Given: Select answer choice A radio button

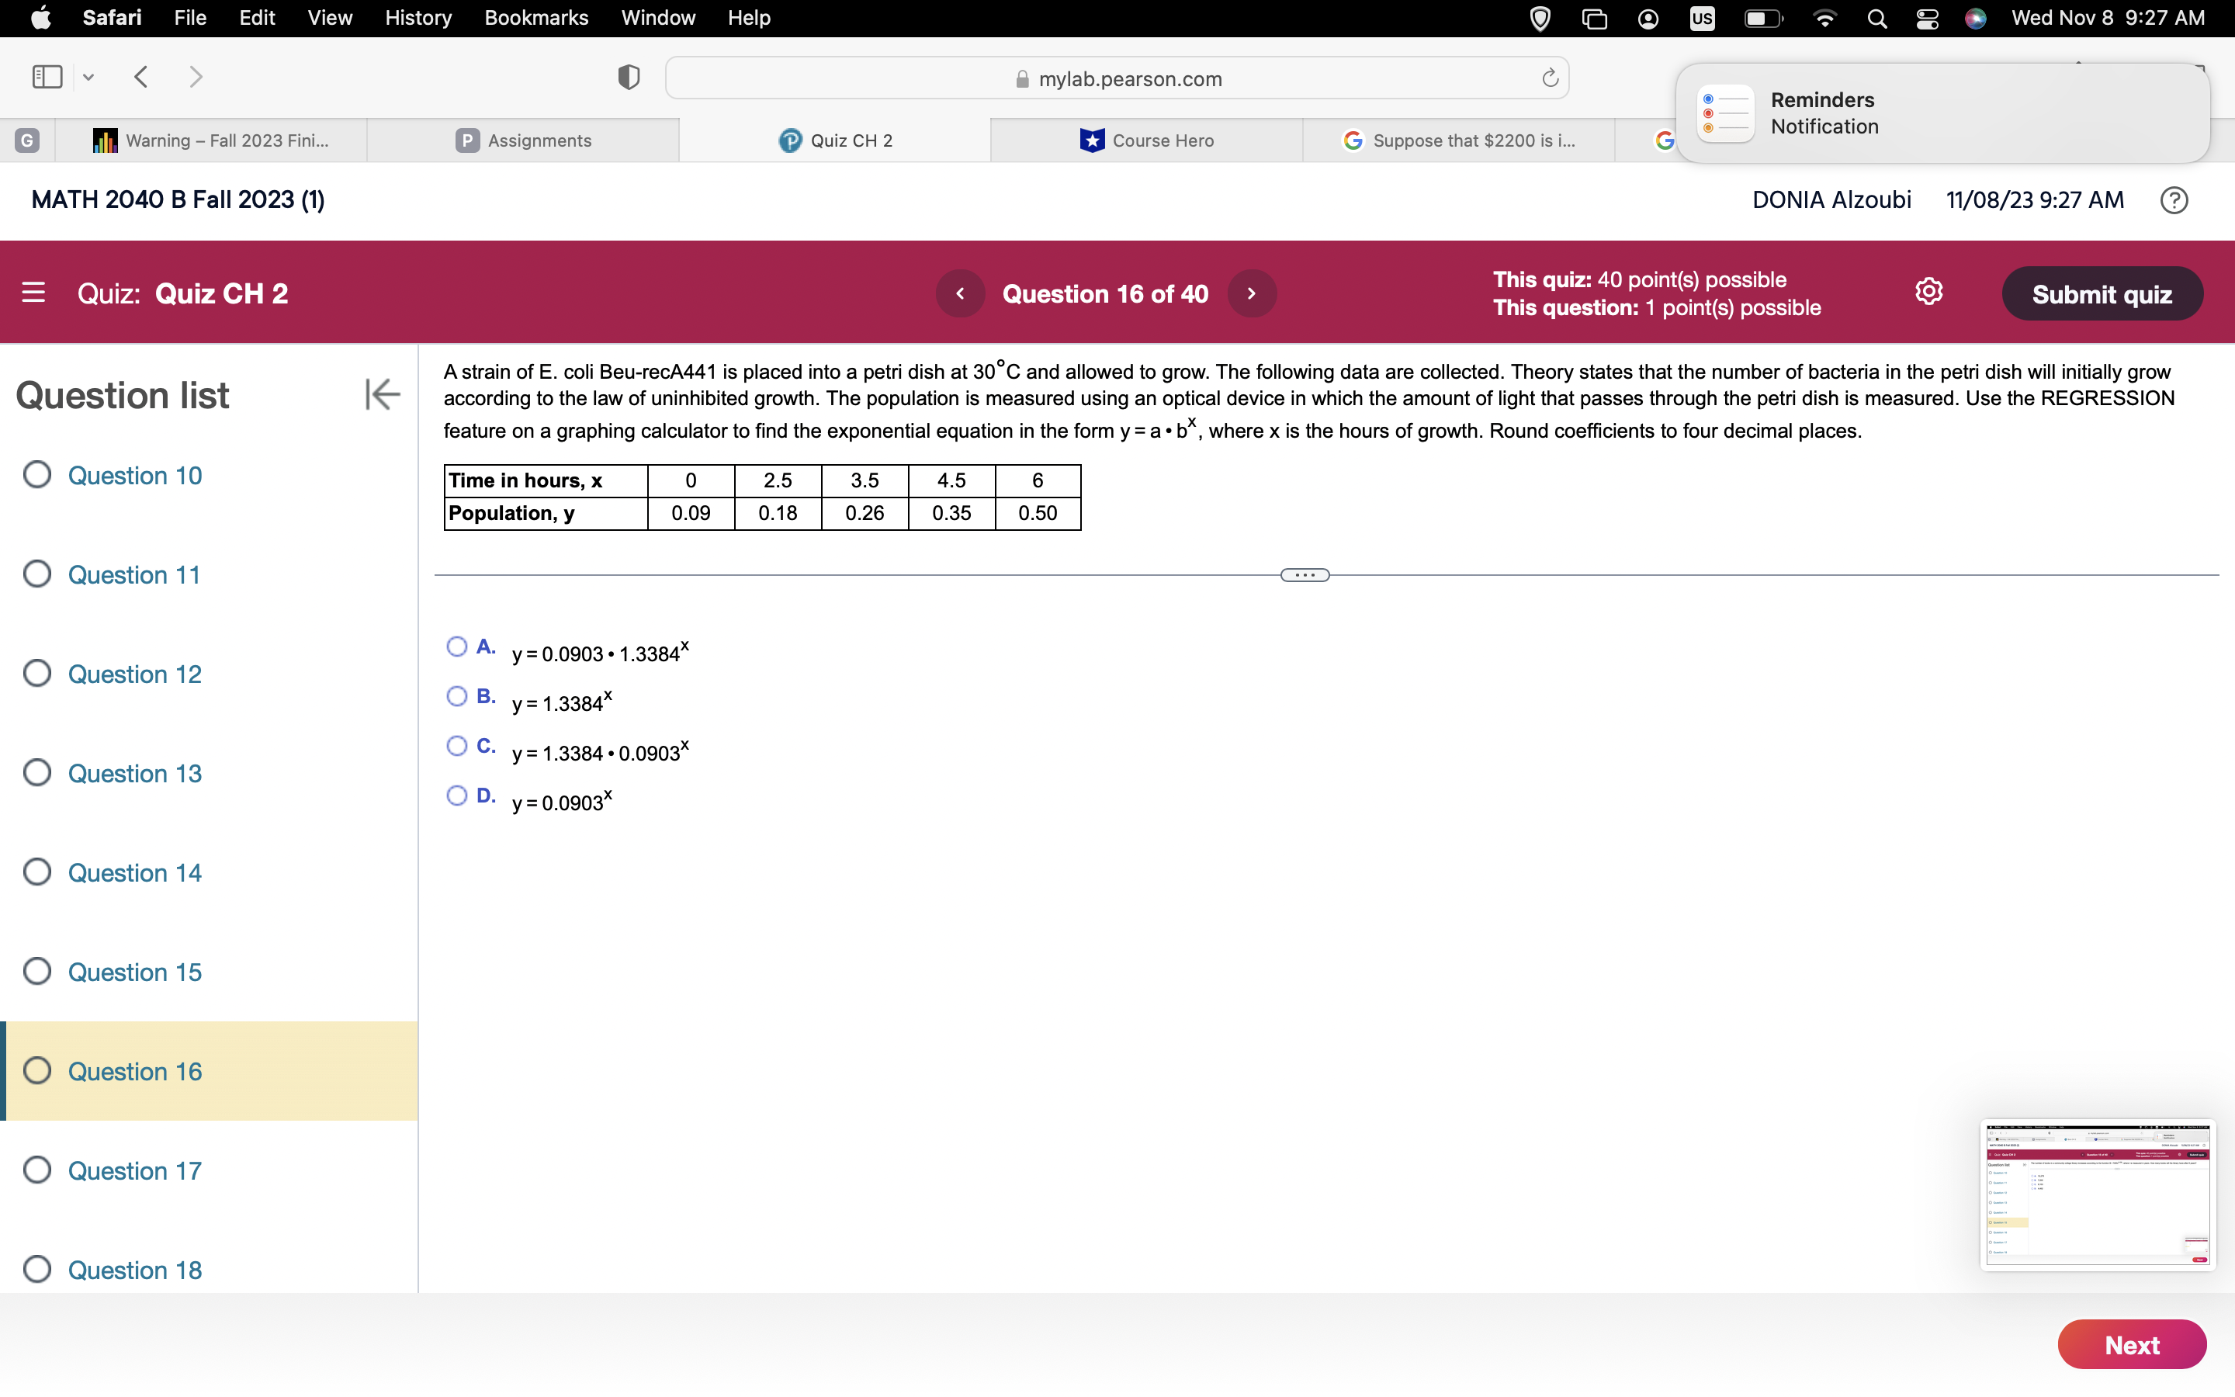Looking at the screenshot, I should coord(456,646).
